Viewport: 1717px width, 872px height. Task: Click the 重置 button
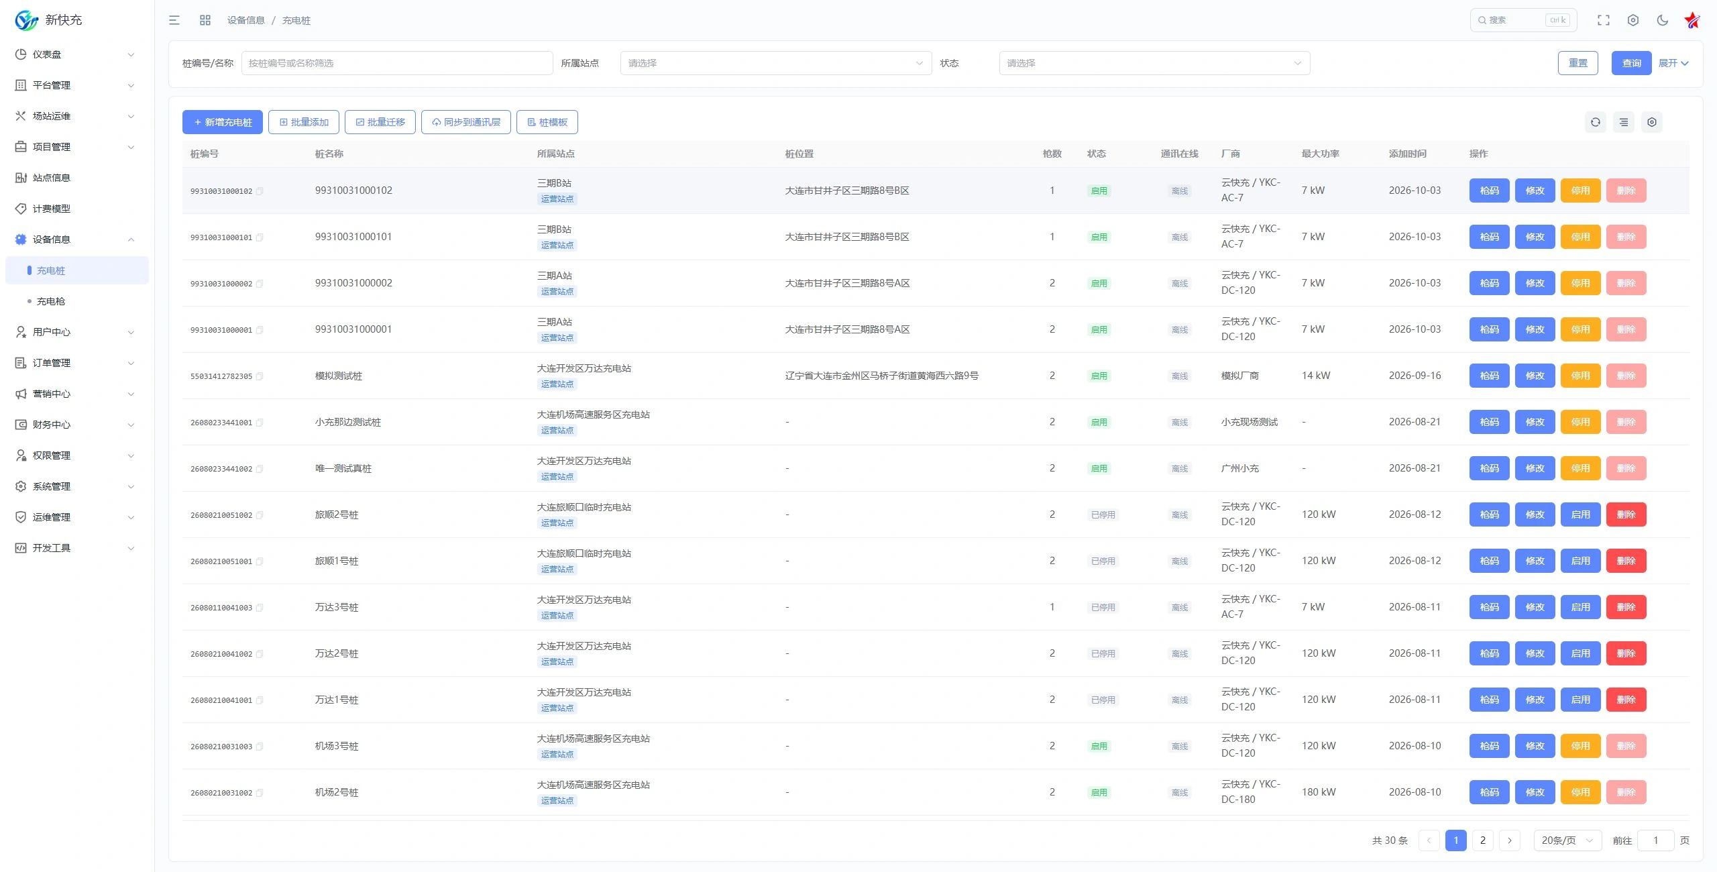pos(1578,63)
